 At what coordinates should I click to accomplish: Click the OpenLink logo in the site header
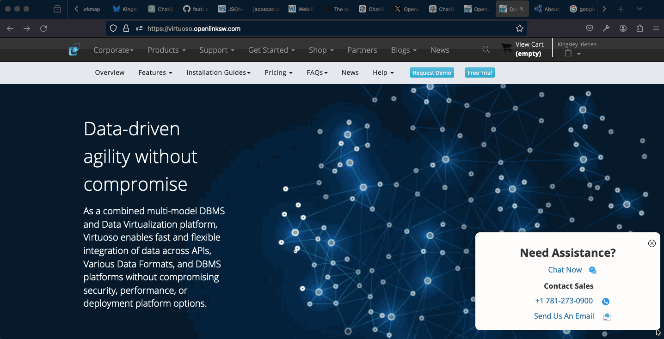pyautogui.click(x=74, y=49)
